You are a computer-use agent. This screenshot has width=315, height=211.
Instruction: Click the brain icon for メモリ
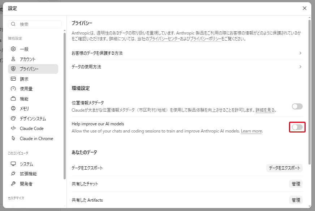(13, 108)
